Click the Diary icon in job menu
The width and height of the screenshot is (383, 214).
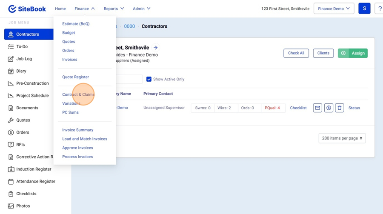(x=11, y=71)
